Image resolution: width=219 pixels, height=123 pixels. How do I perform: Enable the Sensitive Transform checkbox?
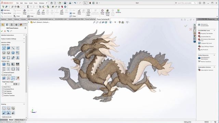3,96
